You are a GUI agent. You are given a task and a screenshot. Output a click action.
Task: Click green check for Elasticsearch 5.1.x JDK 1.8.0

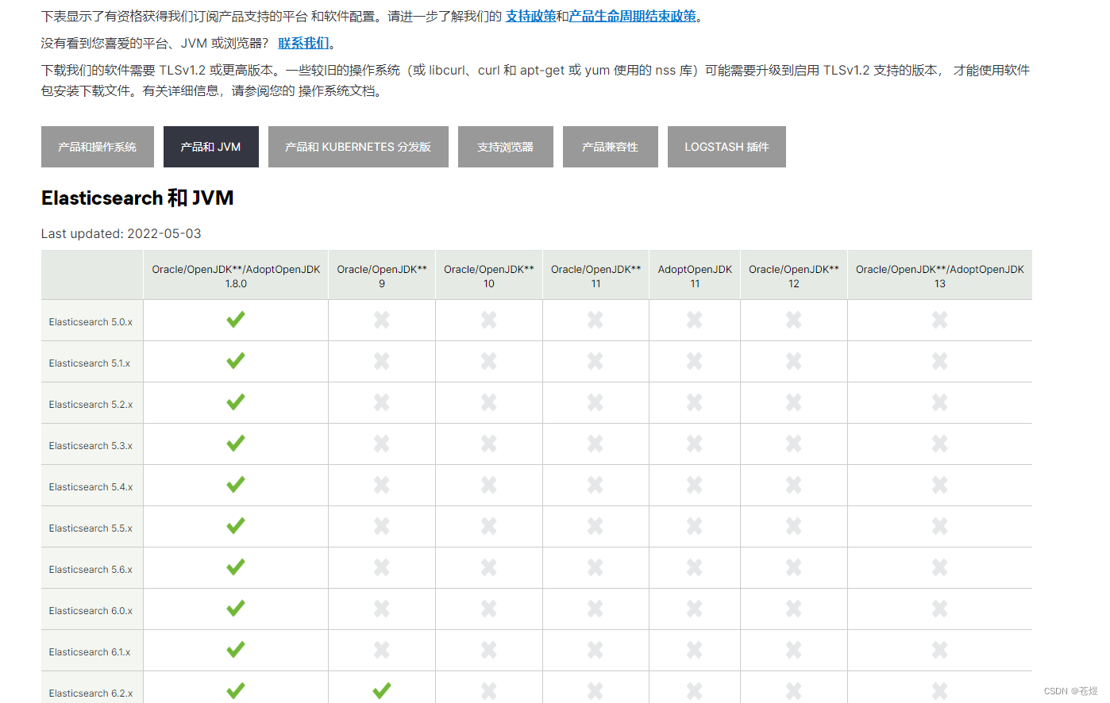[236, 361]
